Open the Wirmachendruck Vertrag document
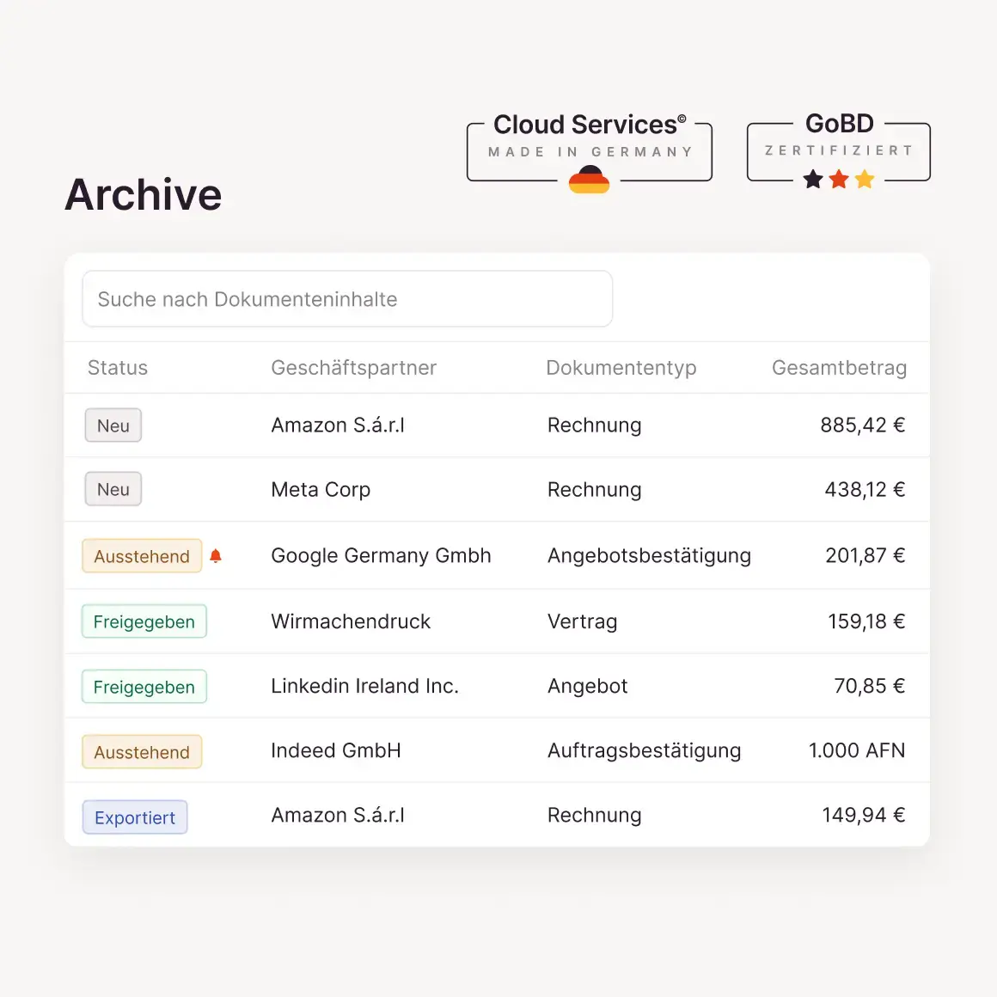The height and width of the screenshot is (997, 997). click(x=582, y=621)
